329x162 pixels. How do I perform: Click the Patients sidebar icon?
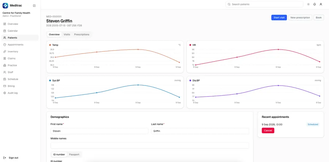coord(5,38)
